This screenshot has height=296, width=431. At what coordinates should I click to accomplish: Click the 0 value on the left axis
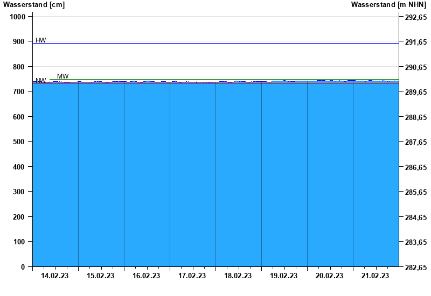(23, 267)
